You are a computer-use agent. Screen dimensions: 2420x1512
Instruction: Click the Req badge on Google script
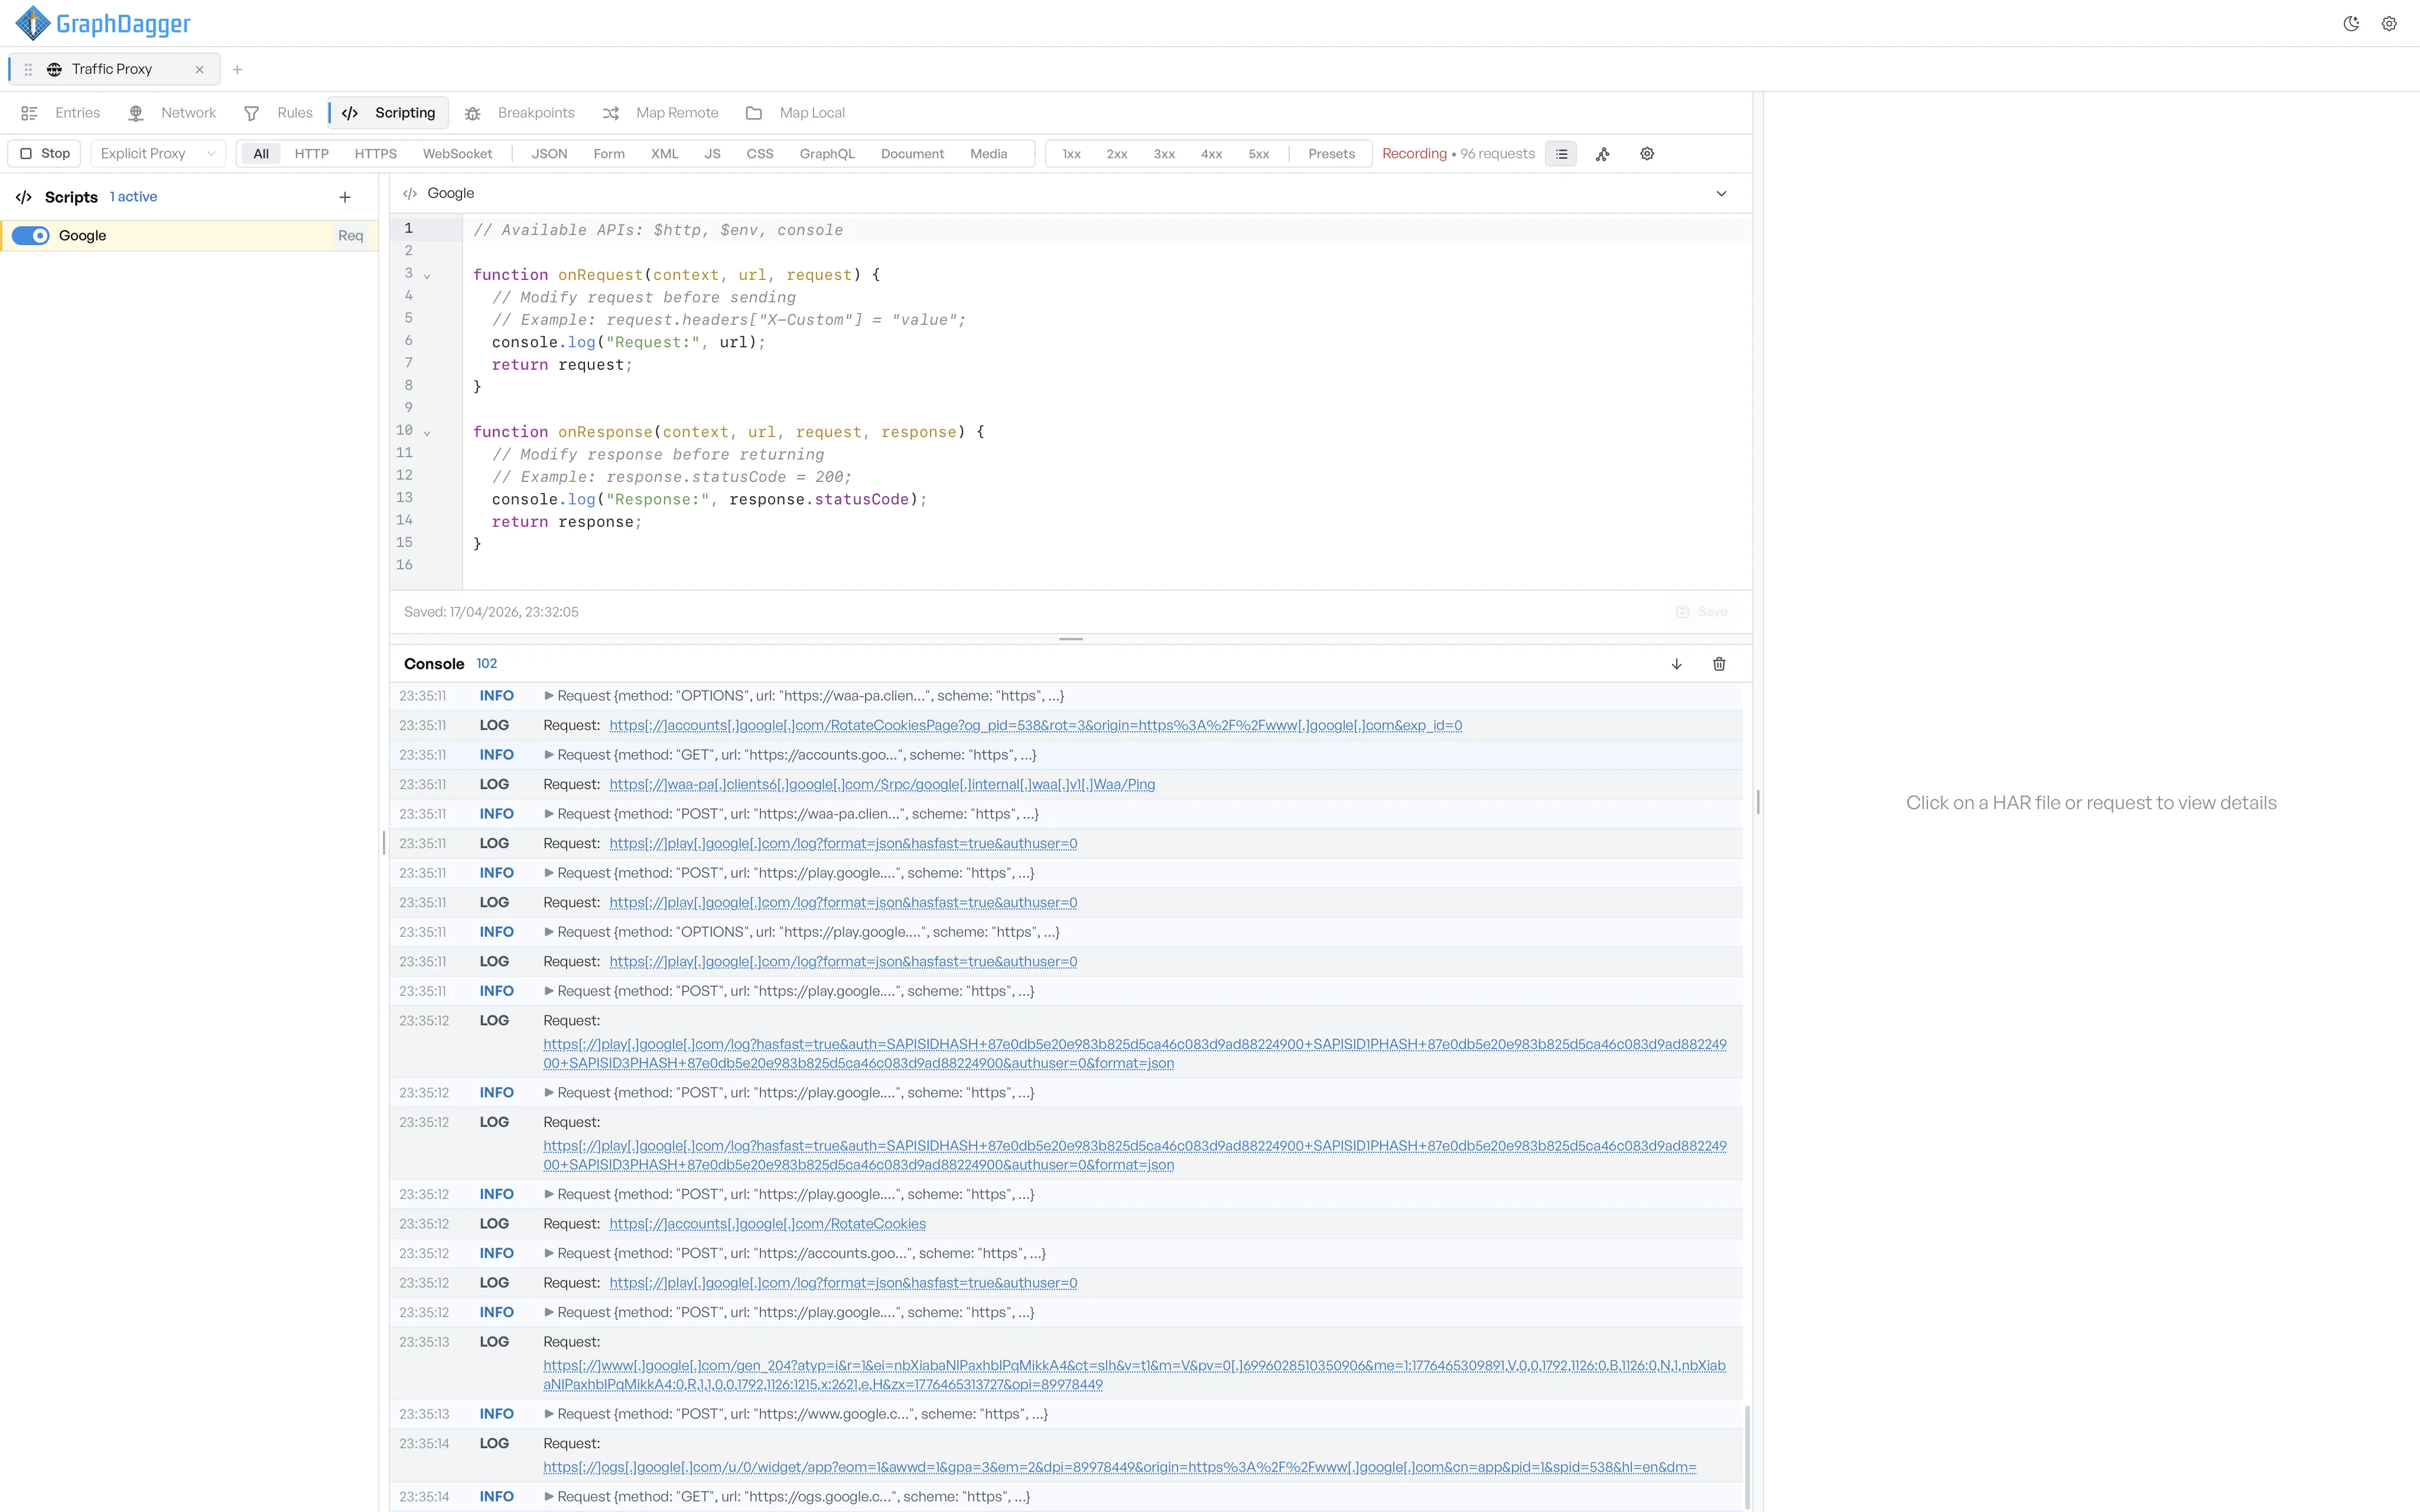(x=350, y=236)
